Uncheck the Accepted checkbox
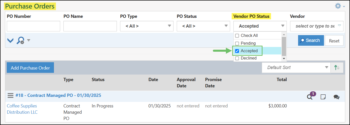The width and height of the screenshot is (350, 125). click(237, 51)
